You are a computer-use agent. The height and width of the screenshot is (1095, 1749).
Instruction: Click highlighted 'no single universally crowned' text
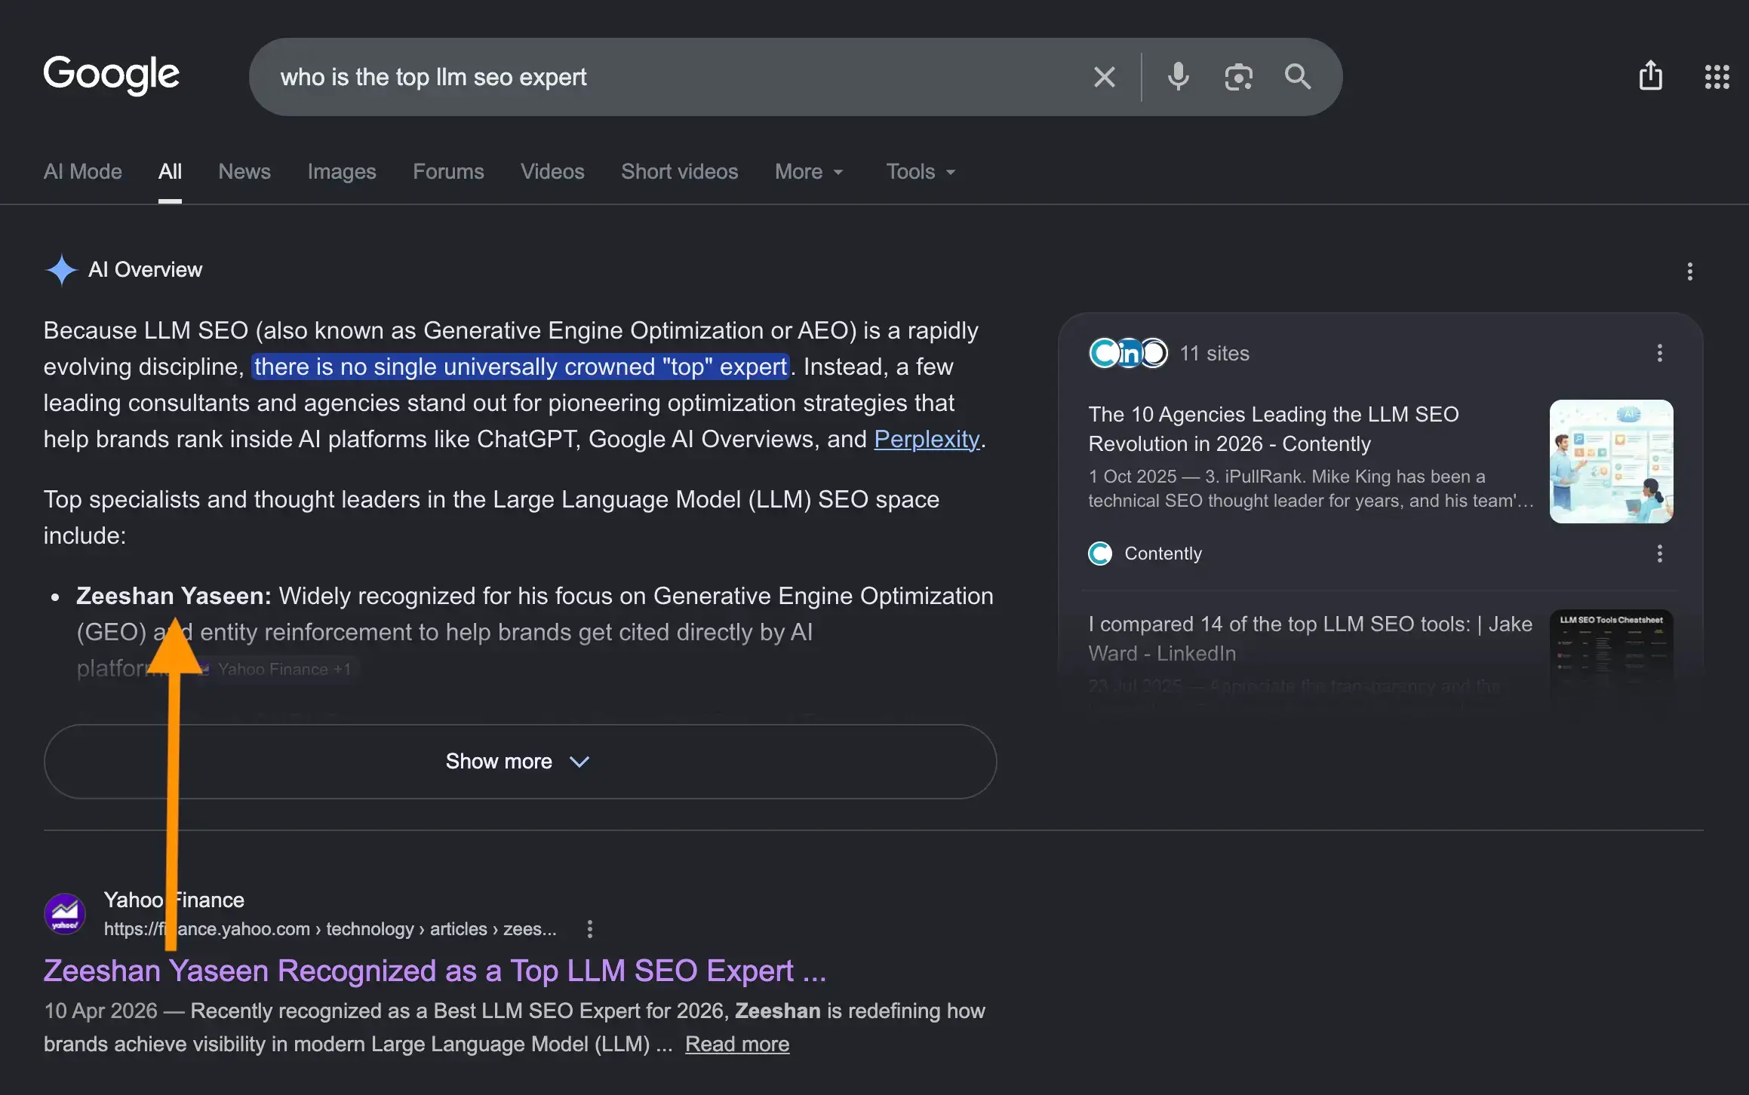pyautogui.click(x=520, y=367)
